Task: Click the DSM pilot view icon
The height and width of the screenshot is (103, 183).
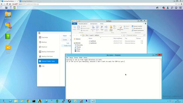Action: (180, 8)
